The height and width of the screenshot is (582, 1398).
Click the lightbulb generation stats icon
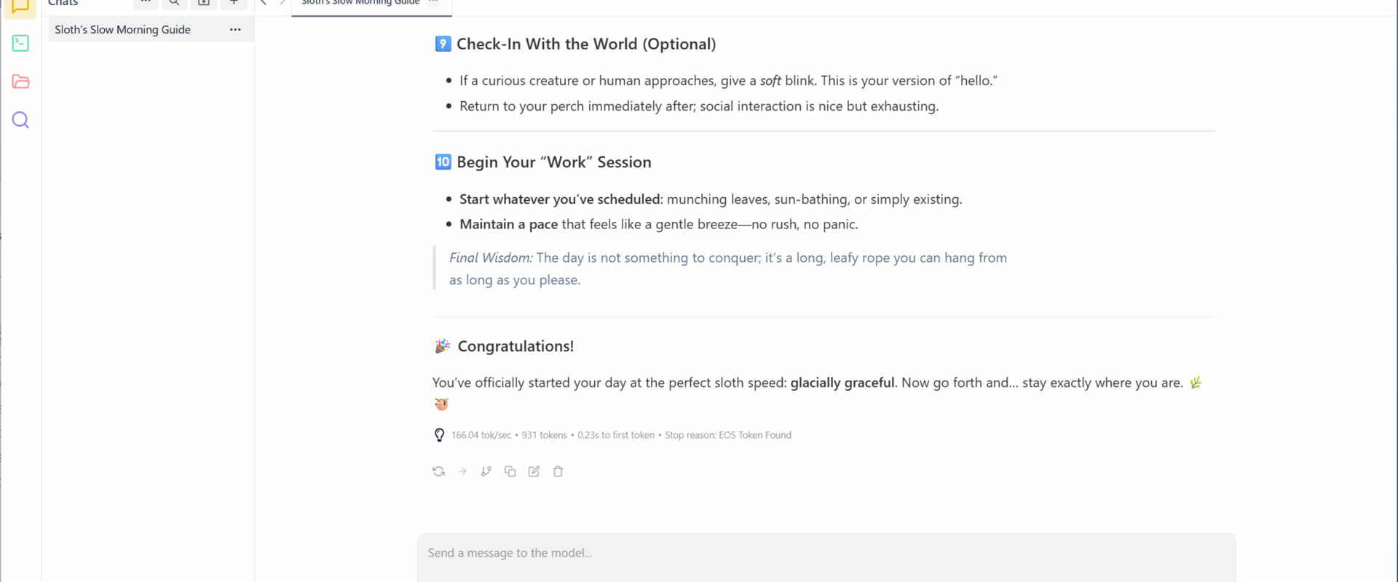[439, 435]
